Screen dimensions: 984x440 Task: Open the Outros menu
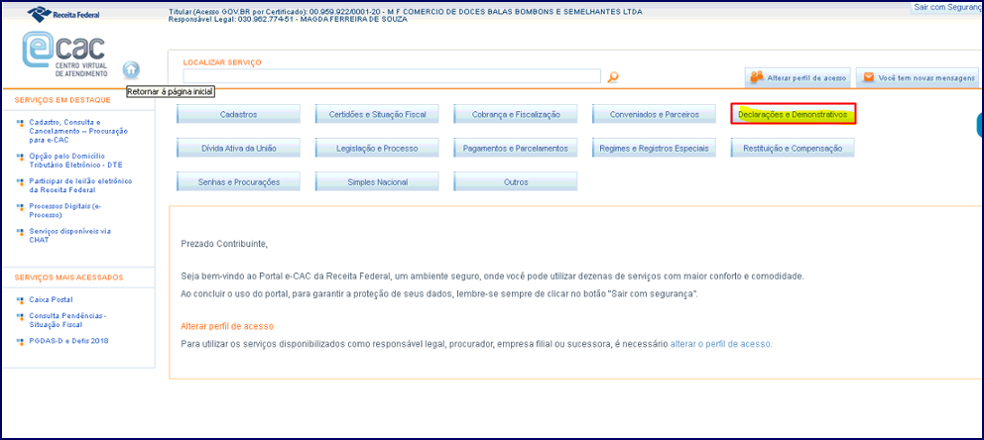coord(515,181)
